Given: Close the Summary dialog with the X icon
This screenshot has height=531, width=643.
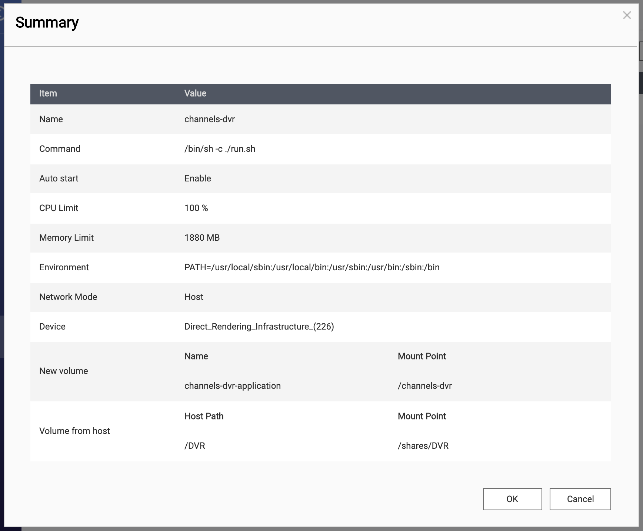Looking at the screenshot, I should pyautogui.click(x=627, y=16).
